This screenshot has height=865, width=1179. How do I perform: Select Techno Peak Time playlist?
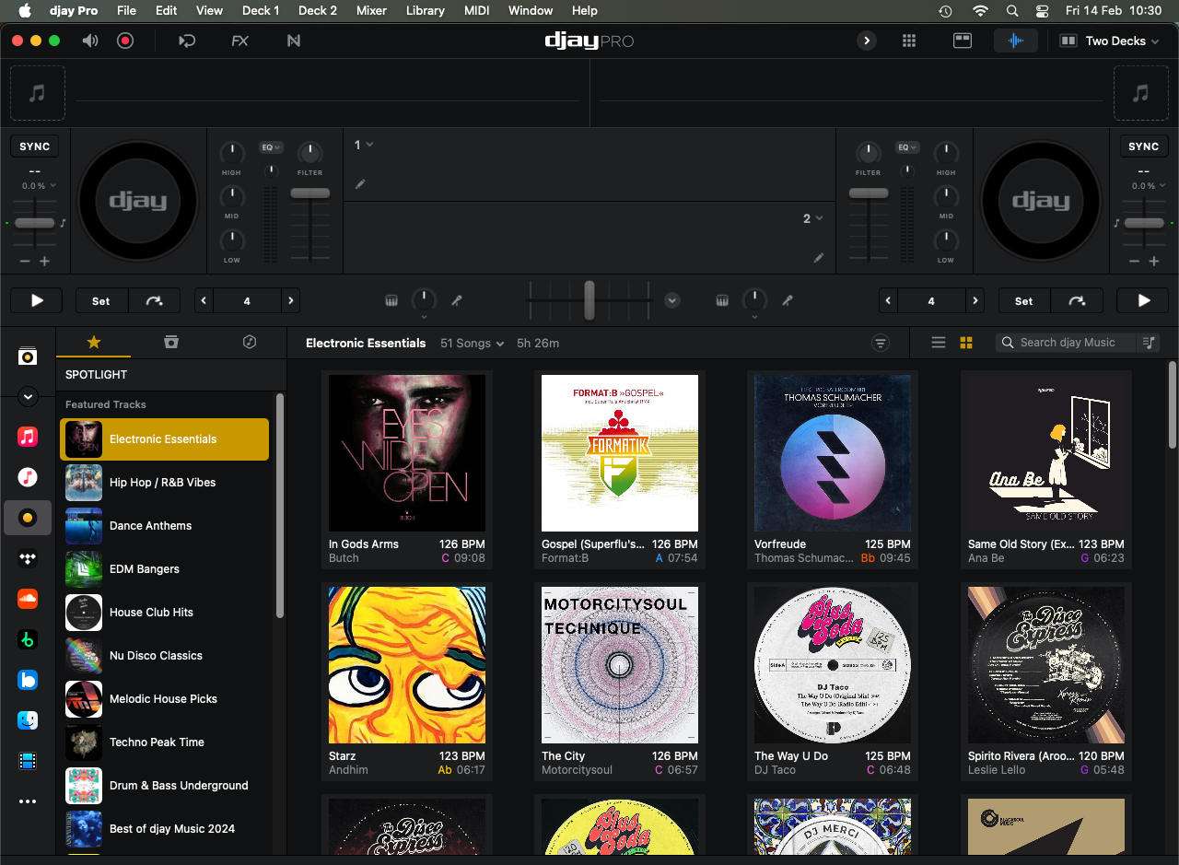click(164, 742)
